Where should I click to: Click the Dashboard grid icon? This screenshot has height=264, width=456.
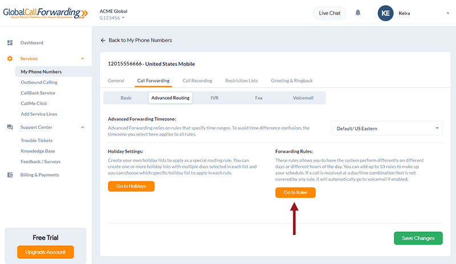tap(10, 43)
